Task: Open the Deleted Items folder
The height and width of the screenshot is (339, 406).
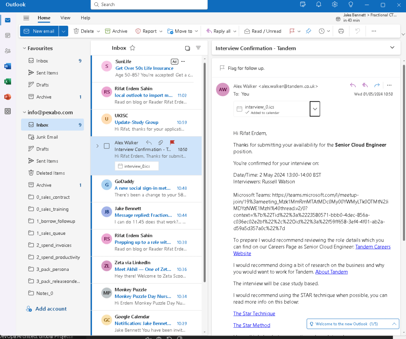Action: pyautogui.click(x=53, y=173)
